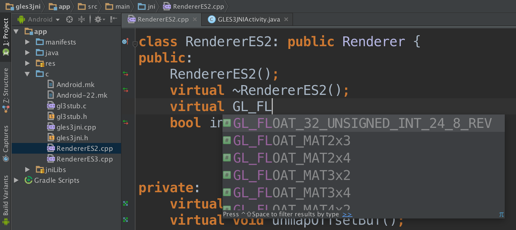Click the scroll from source target icon
The image size is (516, 230).
[69, 19]
